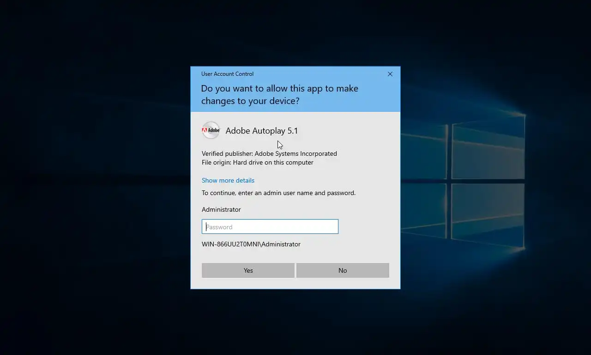Click the Verified publisher Adobe Systems Incorporated line
The image size is (591, 355).
point(269,153)
